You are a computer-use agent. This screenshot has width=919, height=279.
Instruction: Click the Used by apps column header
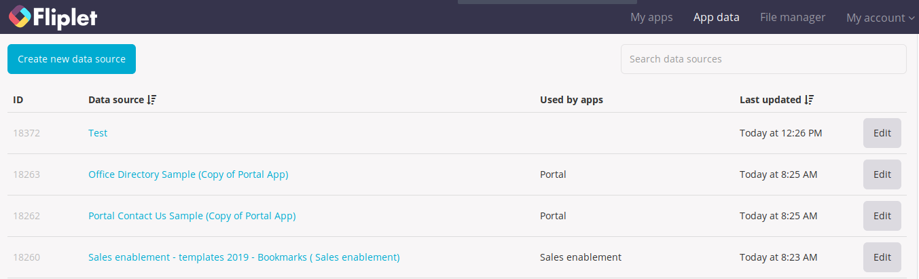[x=571, y=100]
